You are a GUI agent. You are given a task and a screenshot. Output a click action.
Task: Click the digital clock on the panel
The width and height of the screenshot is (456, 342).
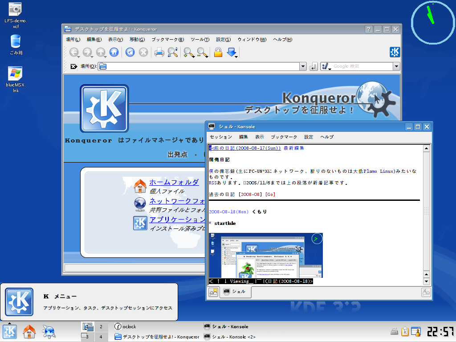[440, 331]
